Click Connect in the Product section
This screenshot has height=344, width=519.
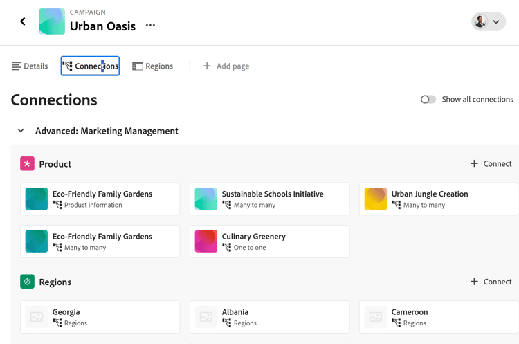(491, 164)
